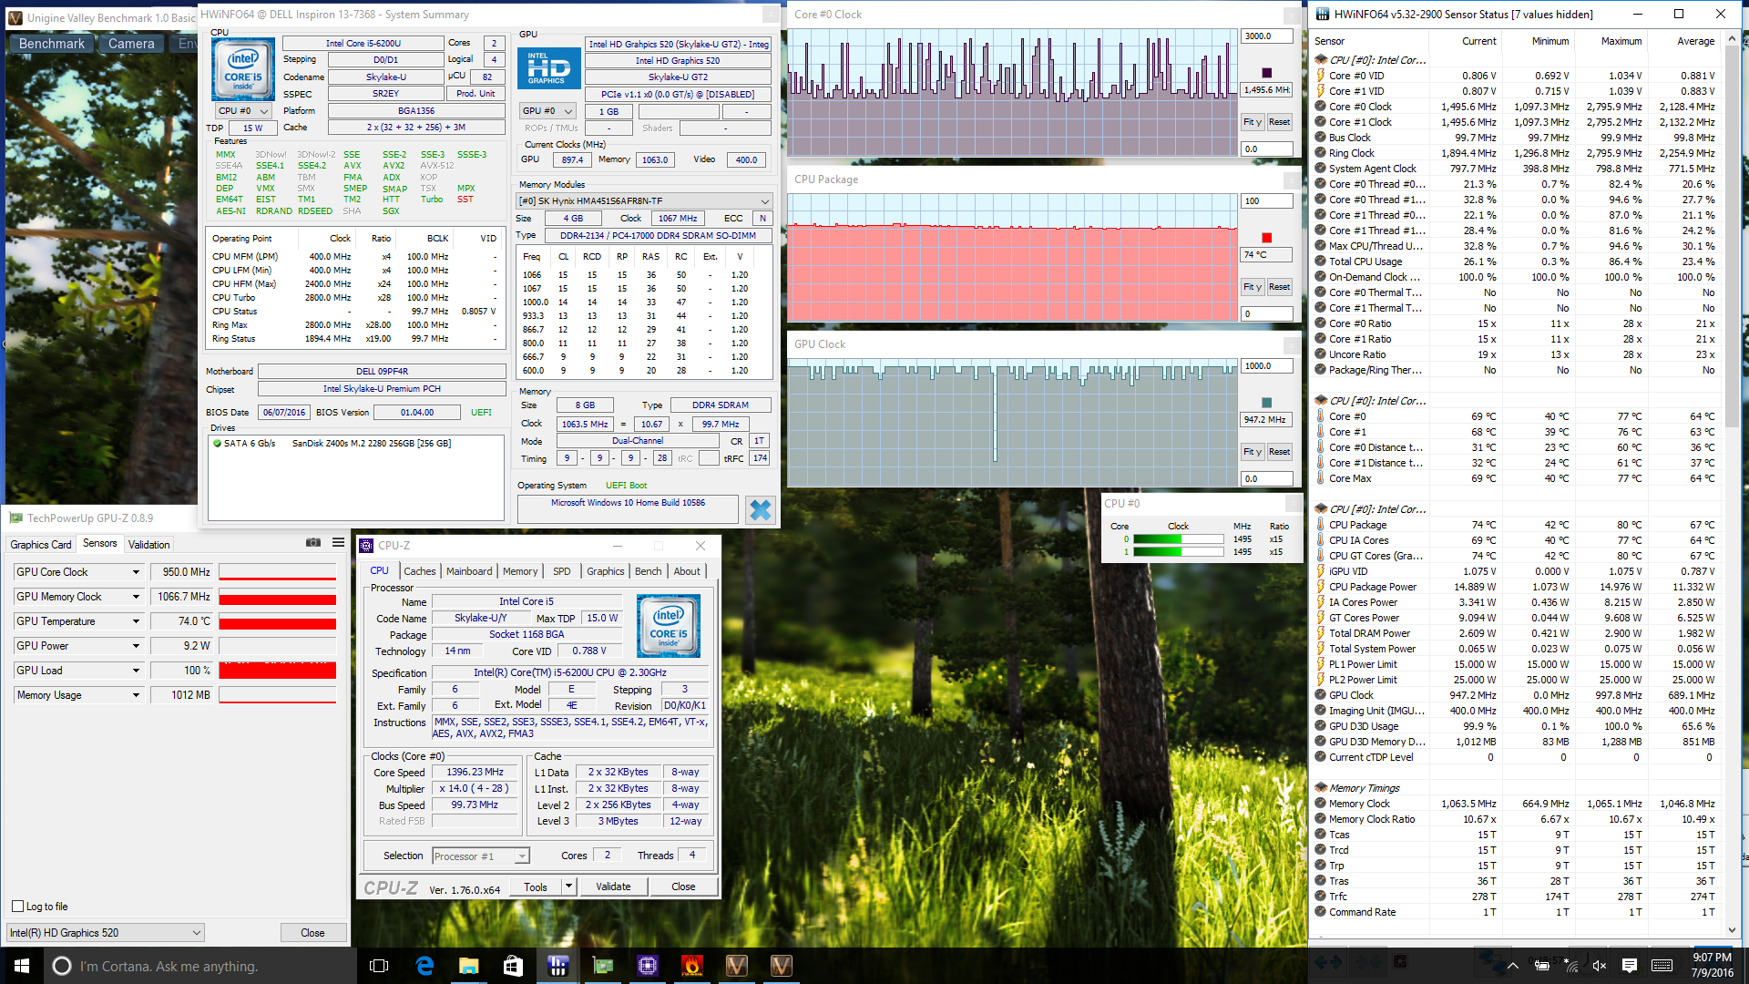Click the first Valley benchmark taskbar icon

pos(736,966)
